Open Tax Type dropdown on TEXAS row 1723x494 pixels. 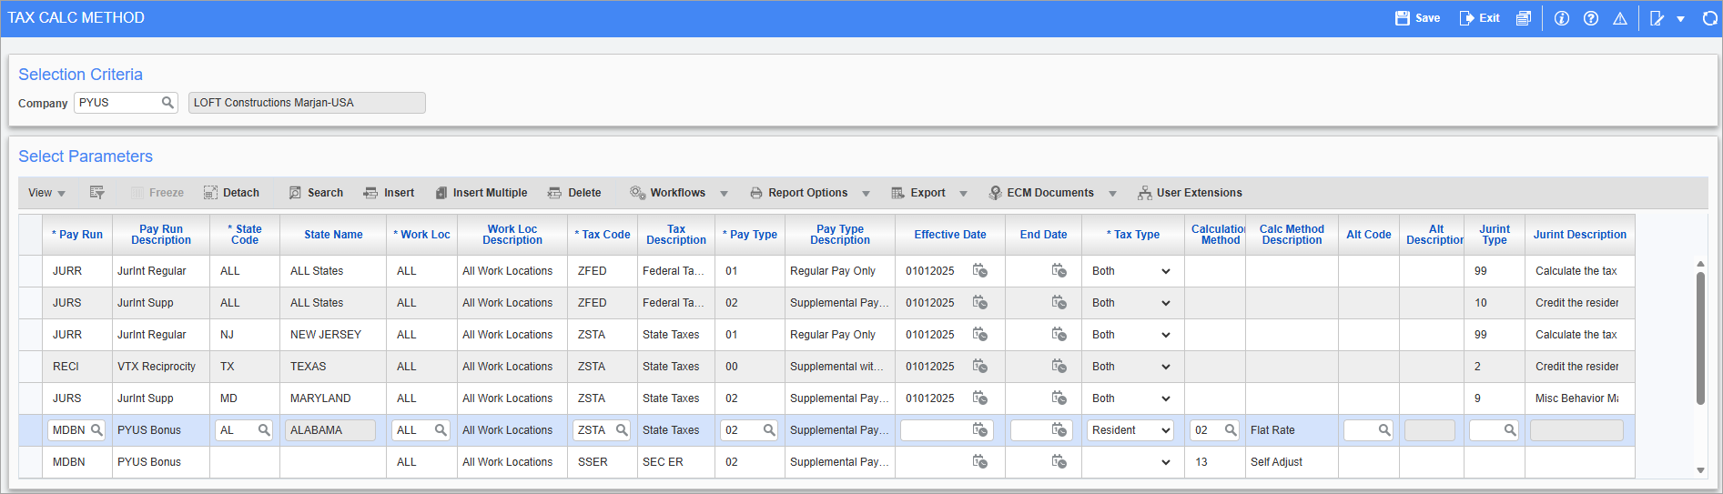pyautogui.click(x=1130, y=367)
